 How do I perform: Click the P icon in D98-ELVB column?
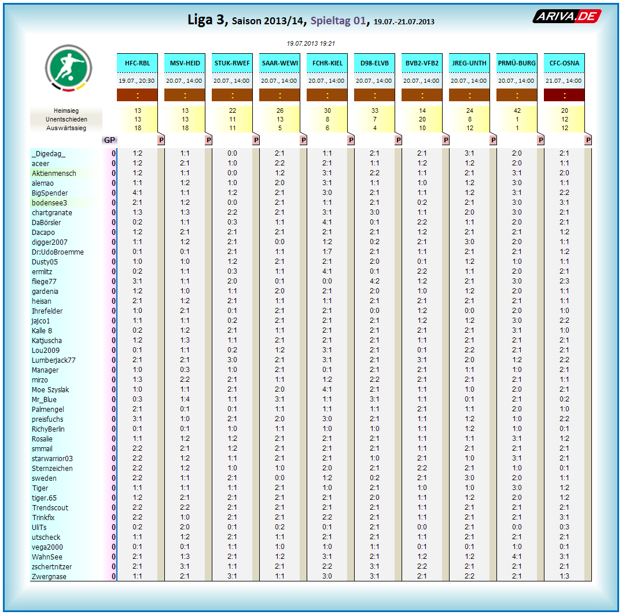tap(398, 140)
